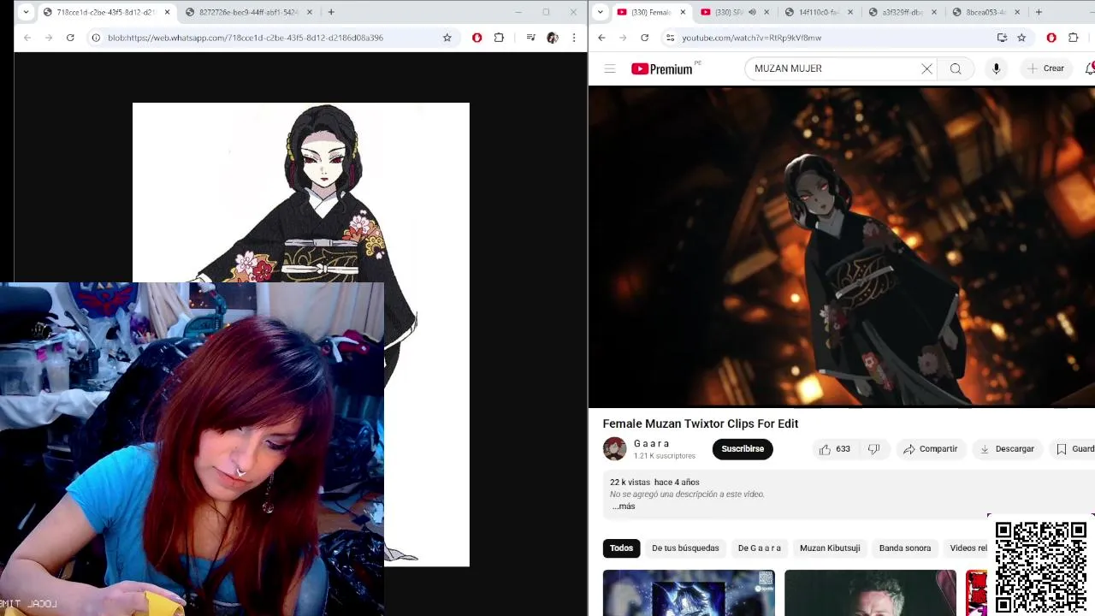This screenshot has width=1095, height=616.
Task: Close the 8272726e tab
Action: [309, 12]
